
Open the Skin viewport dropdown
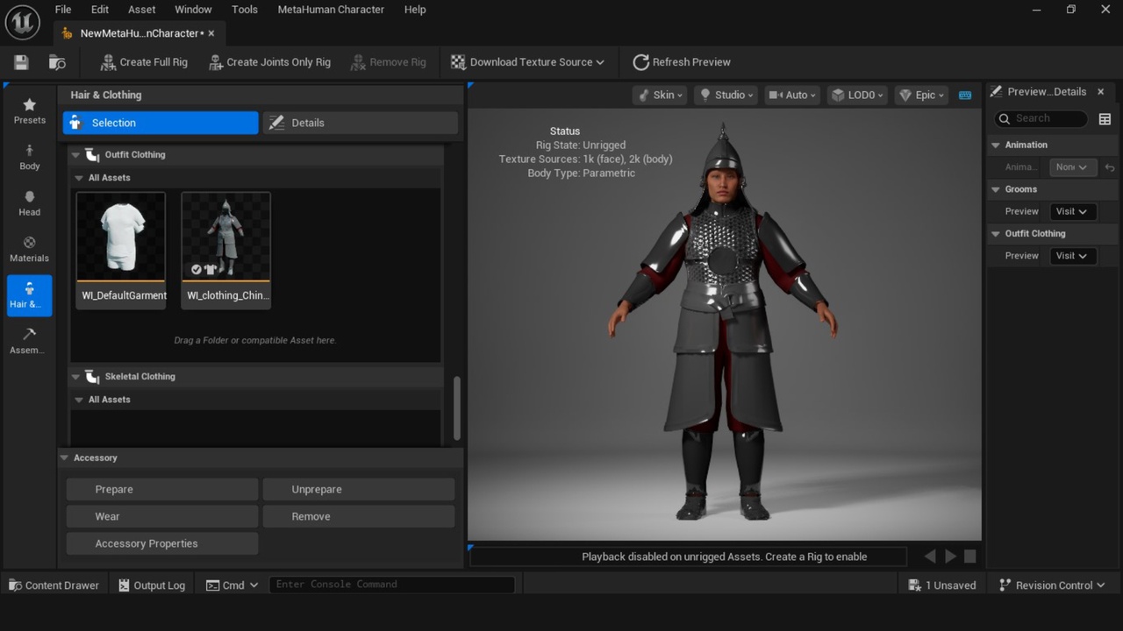[x=660, y=95]
